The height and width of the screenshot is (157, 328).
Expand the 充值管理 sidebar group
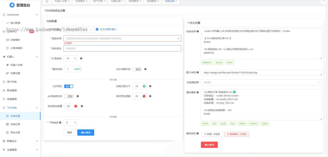[x=37, y=150]
